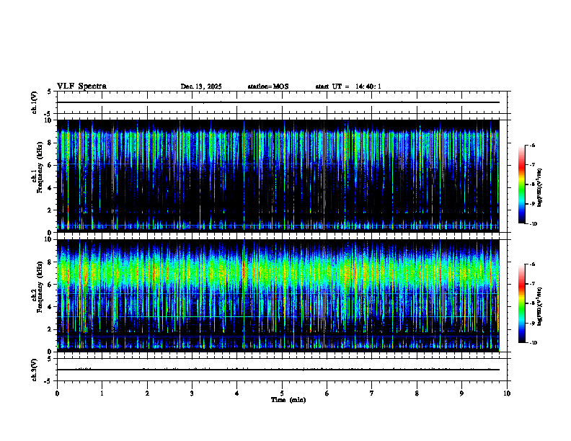Click time-axis tick label "9"

[461, 393]
